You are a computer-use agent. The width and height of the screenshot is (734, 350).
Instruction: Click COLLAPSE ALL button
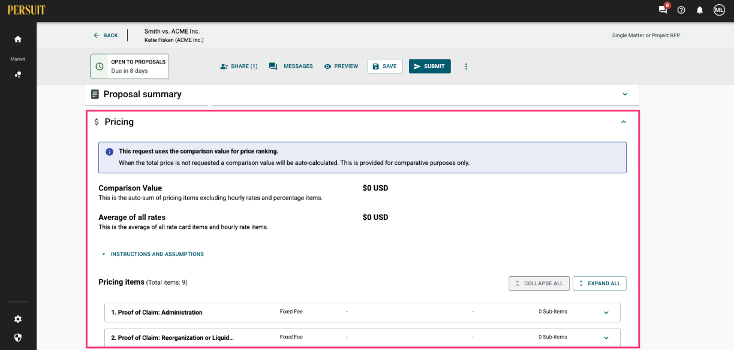[x=538, y=283]
